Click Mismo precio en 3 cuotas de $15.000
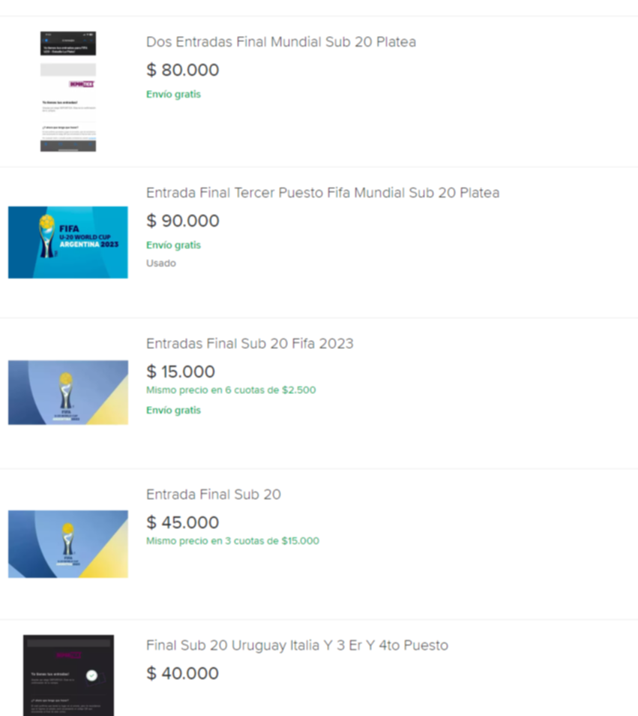The height and width of the screenshot is (716, 638). pyautogui.click(x=232, y=540)
